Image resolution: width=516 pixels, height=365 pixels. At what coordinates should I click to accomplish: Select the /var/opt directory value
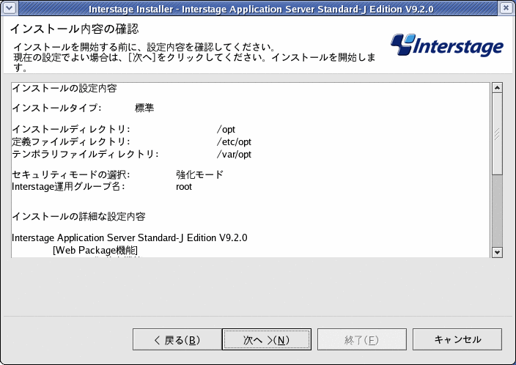pyautogui.click(x=234, y=155)
